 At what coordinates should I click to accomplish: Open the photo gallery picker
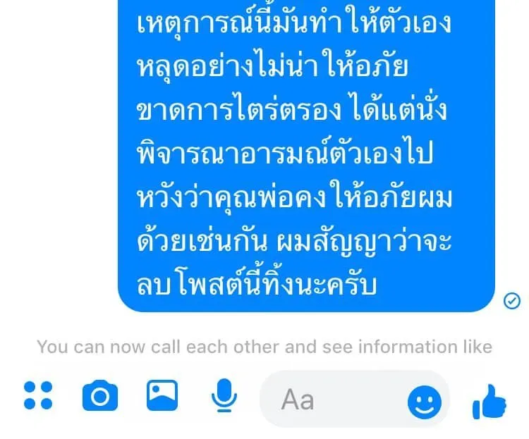(x=162, y=395)
